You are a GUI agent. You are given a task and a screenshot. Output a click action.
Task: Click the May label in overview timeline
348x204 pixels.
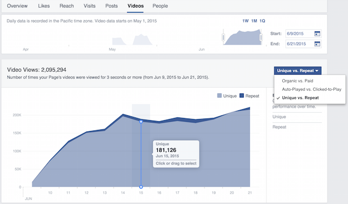click(113, 50)
